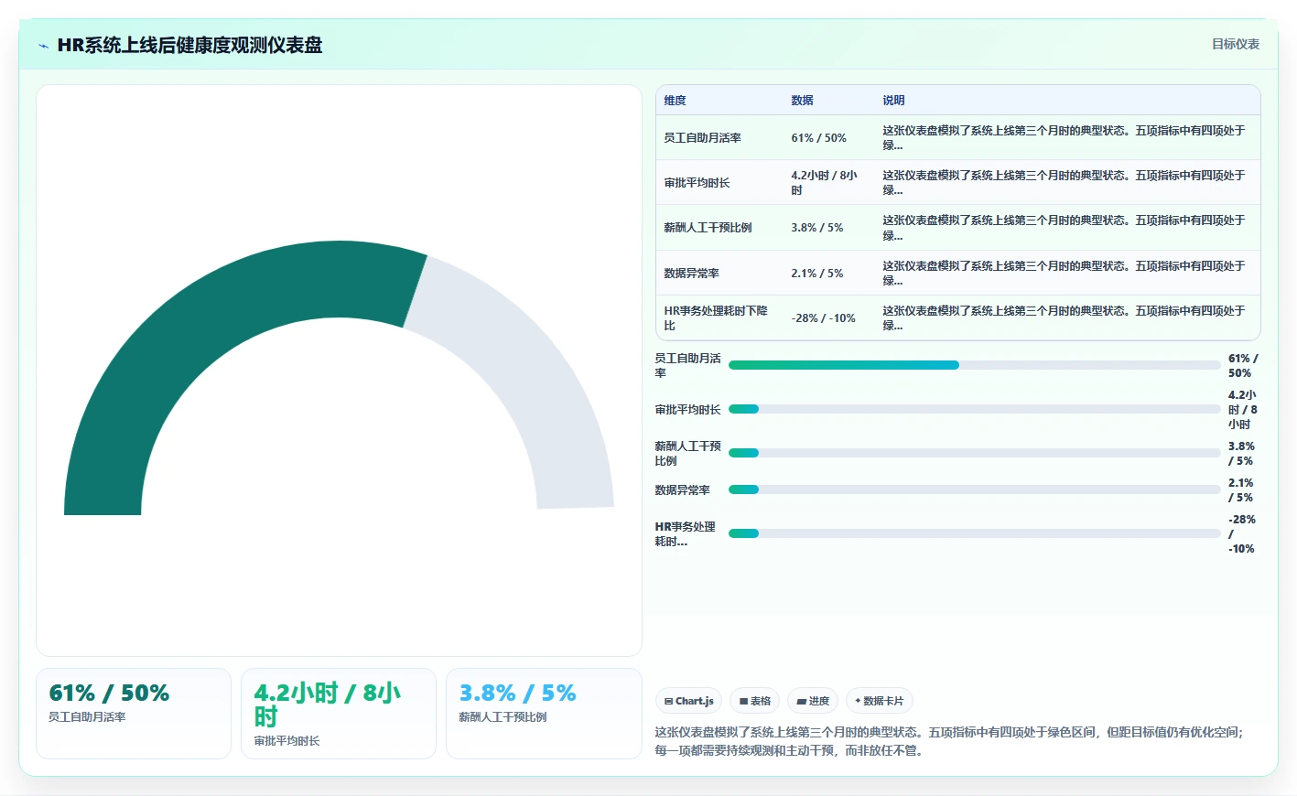Select the 员工自助月活率 table row
Viewport: 1297px width, 796px height.
pos(958,137)
